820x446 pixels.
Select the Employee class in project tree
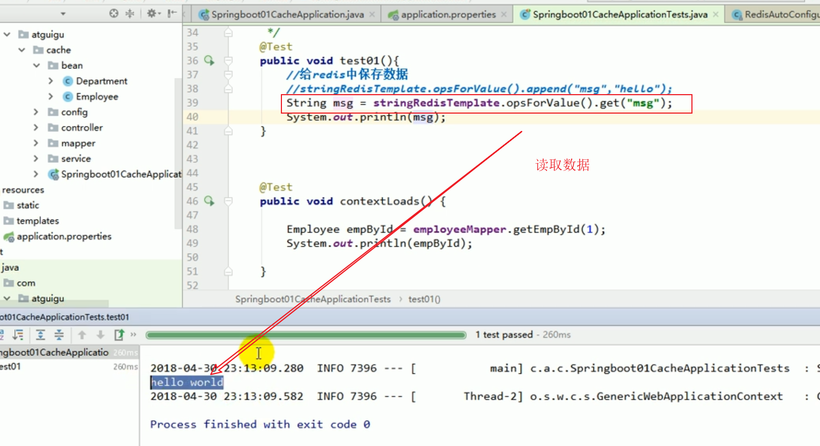click(x=96, y=96)
